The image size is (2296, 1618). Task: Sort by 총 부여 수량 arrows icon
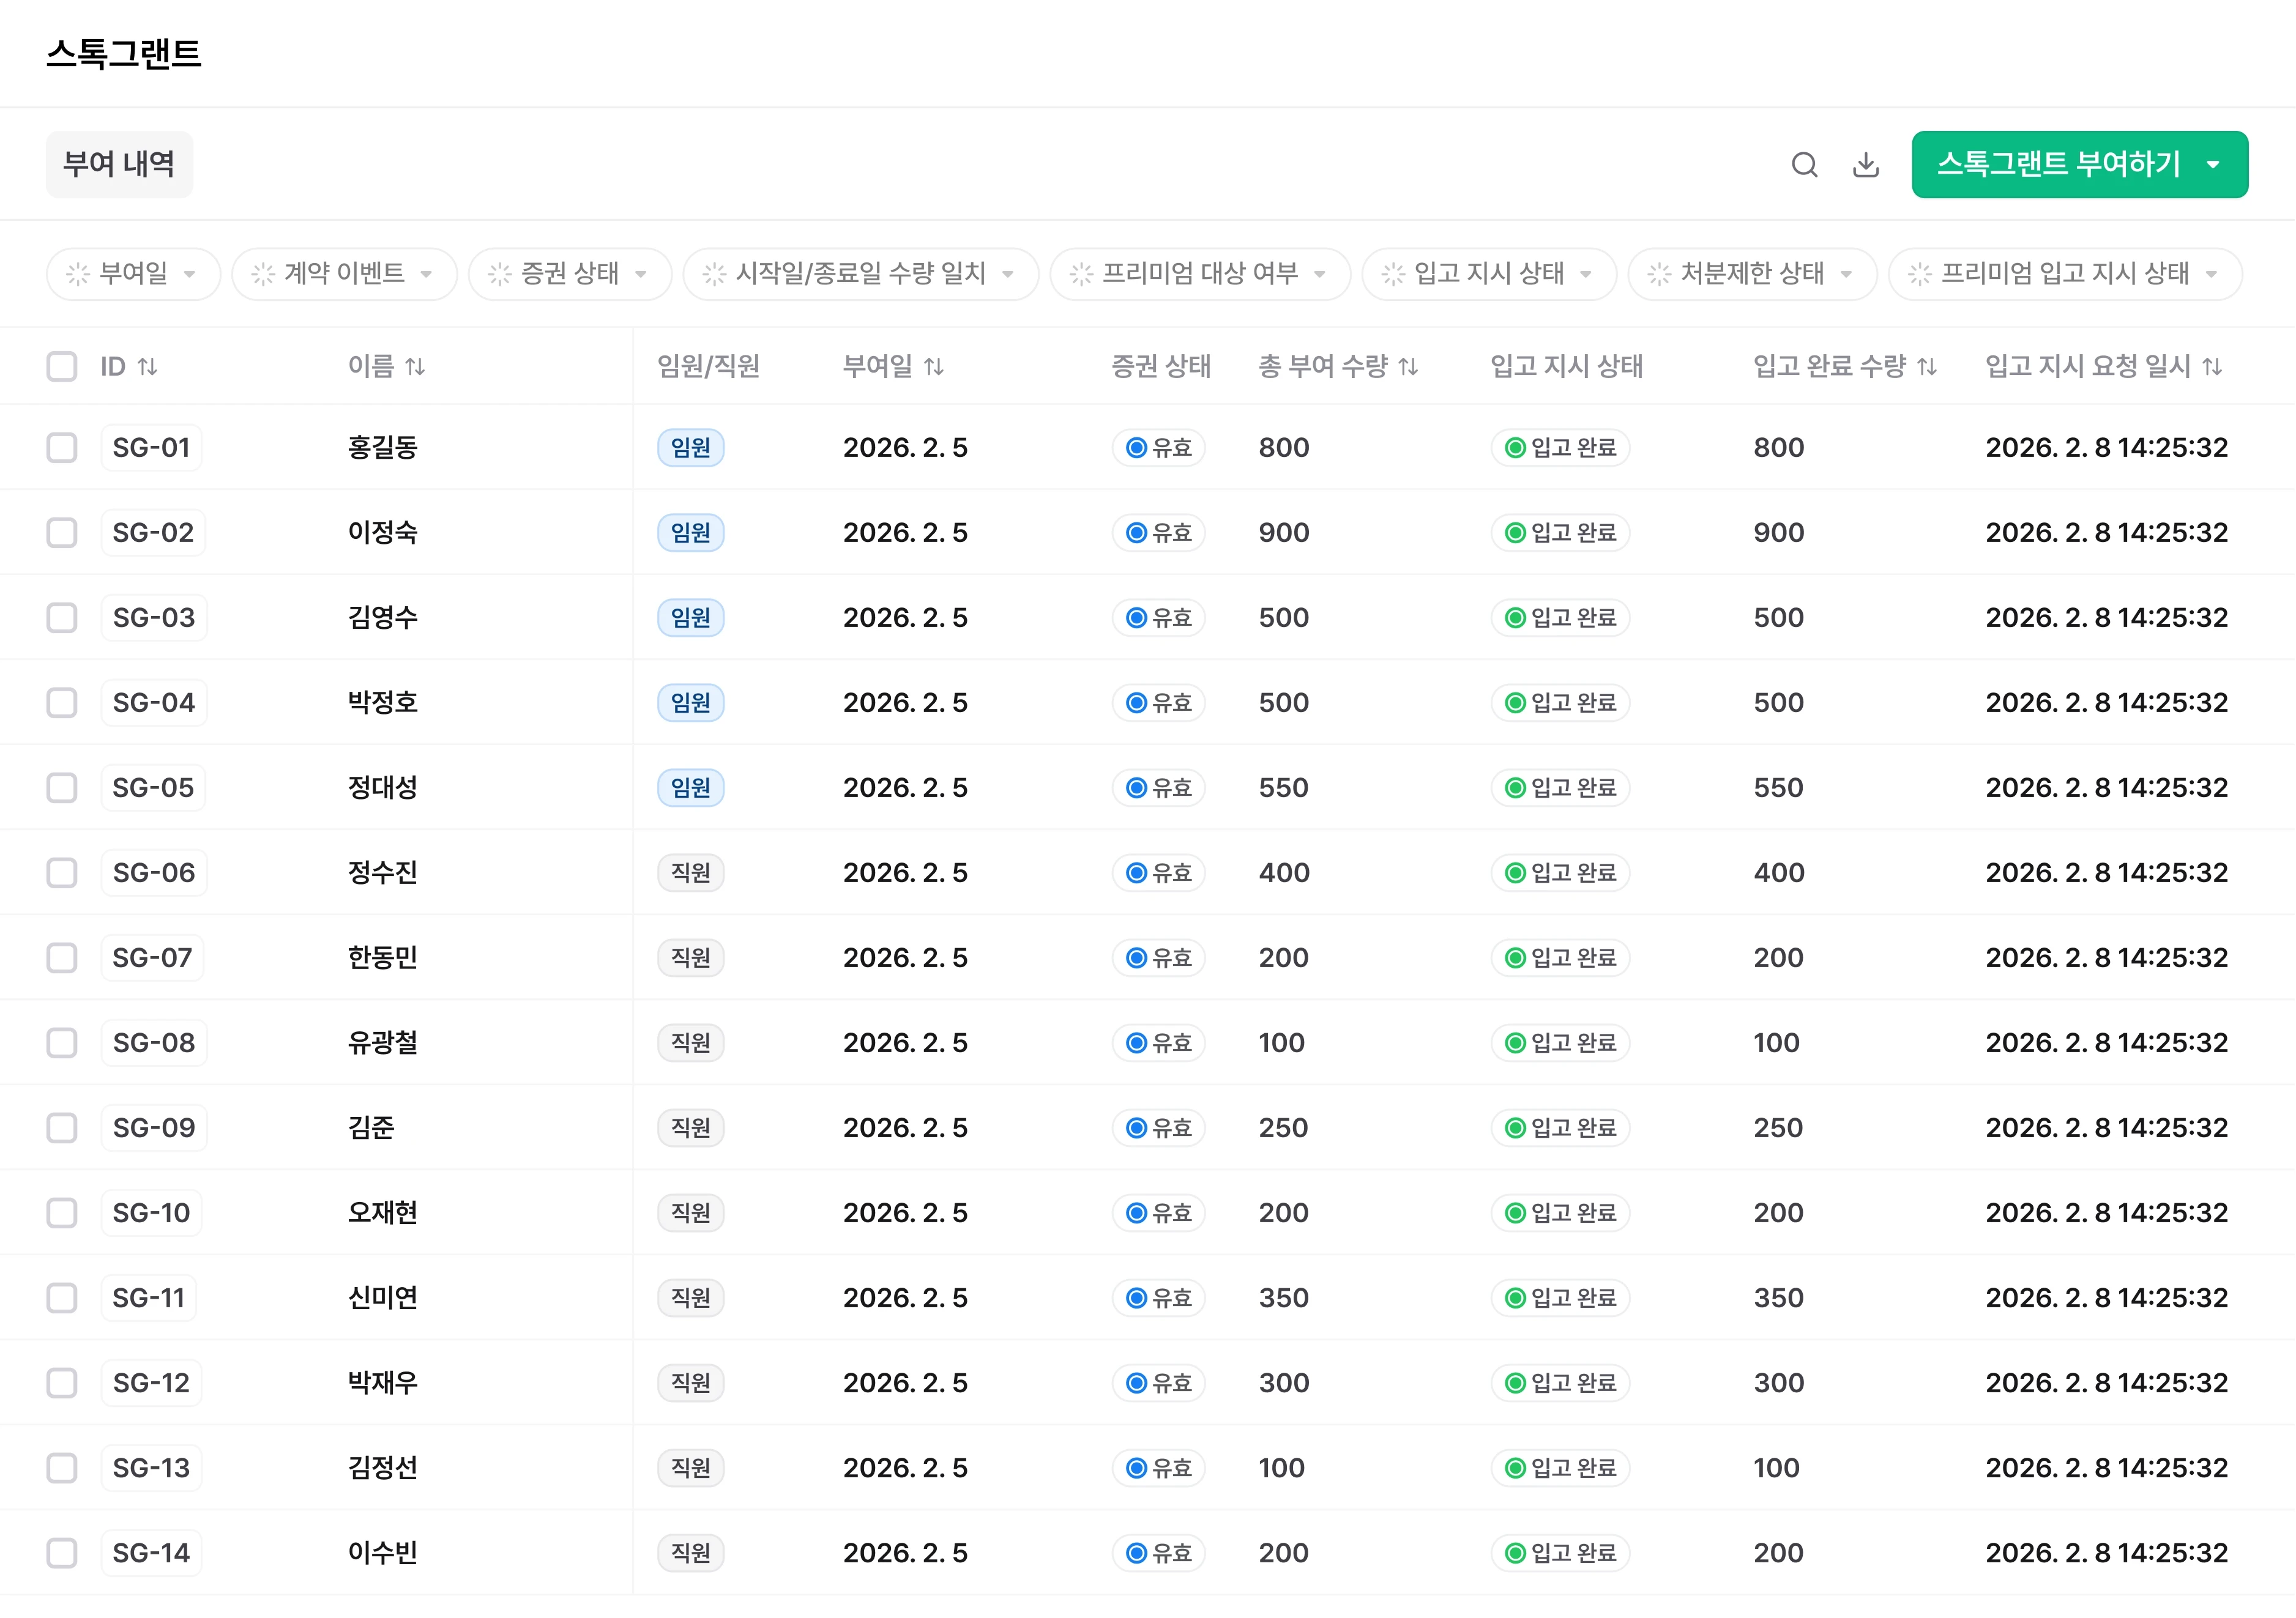[x=1408, y=367]
